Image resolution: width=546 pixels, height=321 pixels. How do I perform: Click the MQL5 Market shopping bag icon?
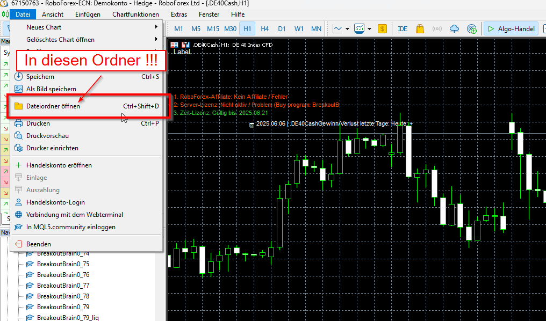pyautogui.click(x=420, y=29)
